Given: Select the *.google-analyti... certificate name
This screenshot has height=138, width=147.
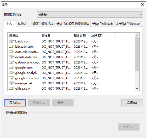Looking at the screenshot, I should [26, 73].
